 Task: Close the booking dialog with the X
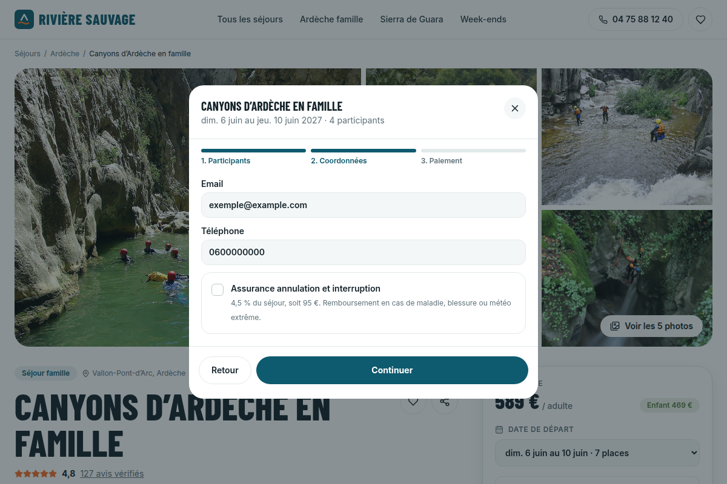click(515, 108)
